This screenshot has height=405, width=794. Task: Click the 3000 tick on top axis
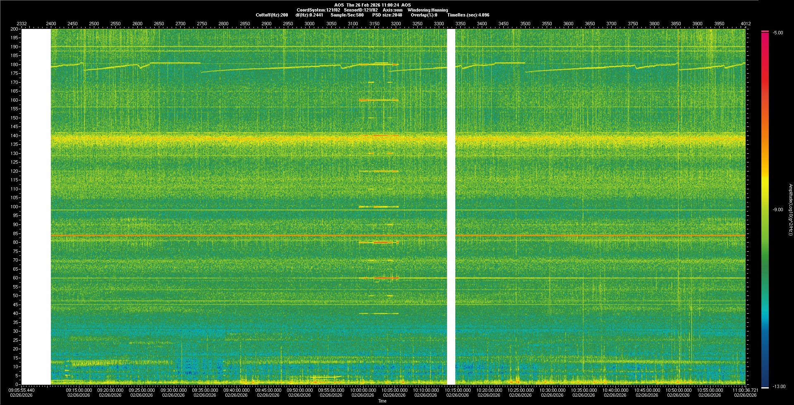pyautogui.click(x=309, y=24)
